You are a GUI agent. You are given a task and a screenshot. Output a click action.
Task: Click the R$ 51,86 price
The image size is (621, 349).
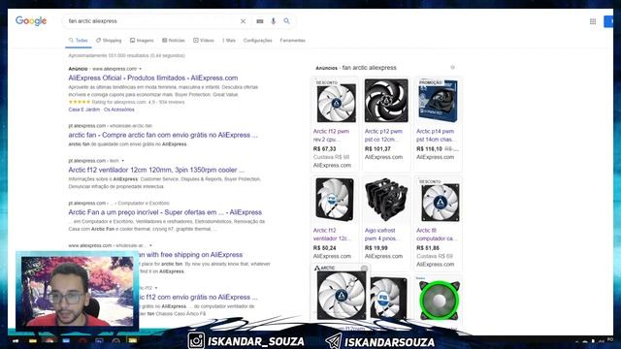428,248
